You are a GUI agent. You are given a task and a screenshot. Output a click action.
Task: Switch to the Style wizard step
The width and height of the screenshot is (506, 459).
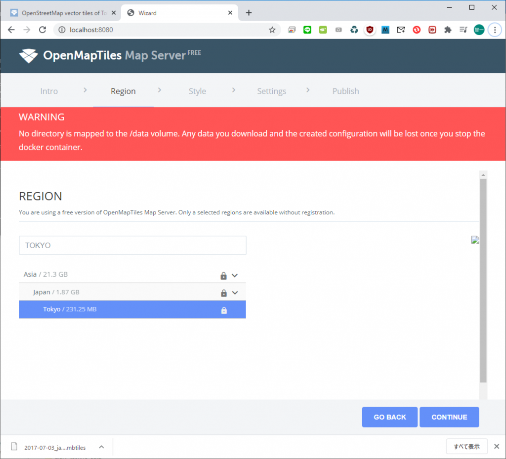point(197,91)
